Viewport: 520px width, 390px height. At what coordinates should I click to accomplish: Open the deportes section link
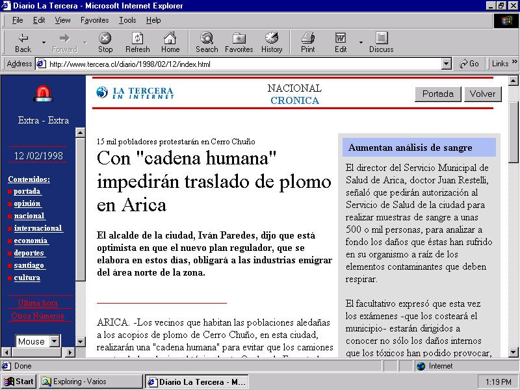click(x=29, y=253)
